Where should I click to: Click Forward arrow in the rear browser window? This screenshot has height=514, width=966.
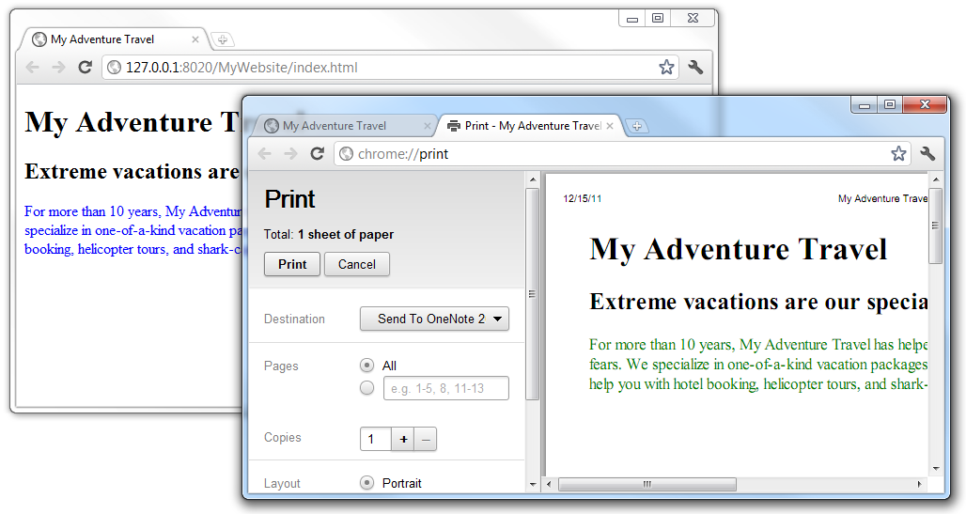(x=58, y=67)
